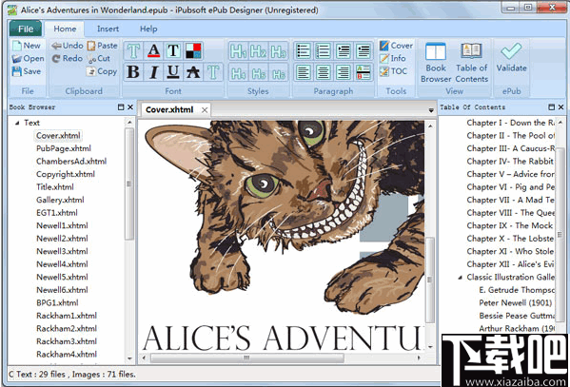Float the Book Browser panel

tap(121, 107)
